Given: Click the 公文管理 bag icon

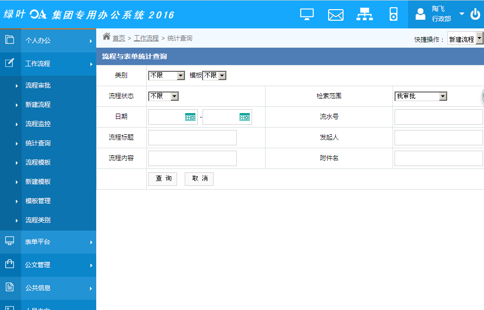Looking at the screenshot, I should (10, 264).
